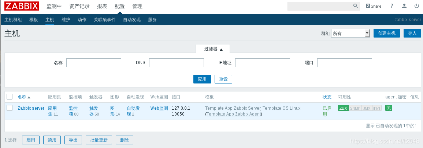
Task: Open Template OS Linux link
Action: pos(281,108)
